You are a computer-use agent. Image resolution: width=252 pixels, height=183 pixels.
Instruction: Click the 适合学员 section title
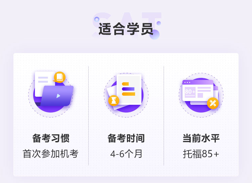click(x=126, y=29)
